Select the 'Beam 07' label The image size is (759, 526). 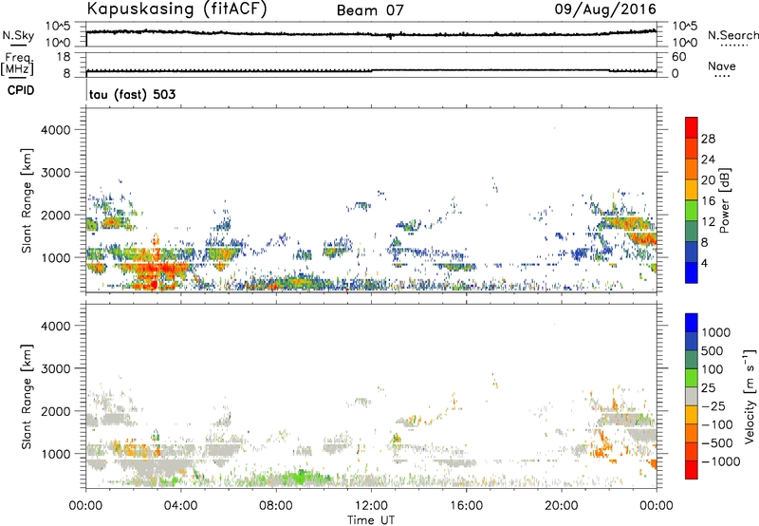[370, 10]
